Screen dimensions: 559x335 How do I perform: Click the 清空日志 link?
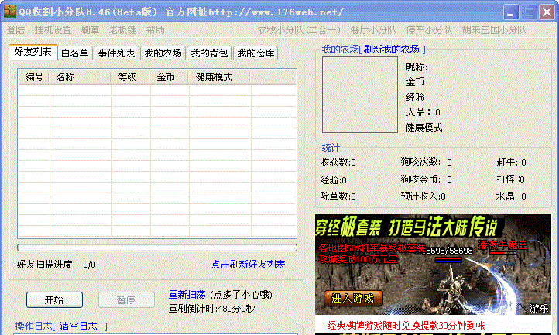tap(78, 326)
